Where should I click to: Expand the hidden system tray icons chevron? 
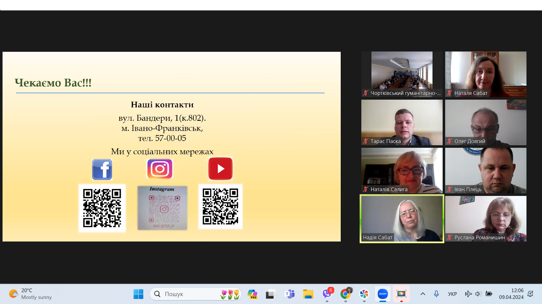[x=423, y=294]
